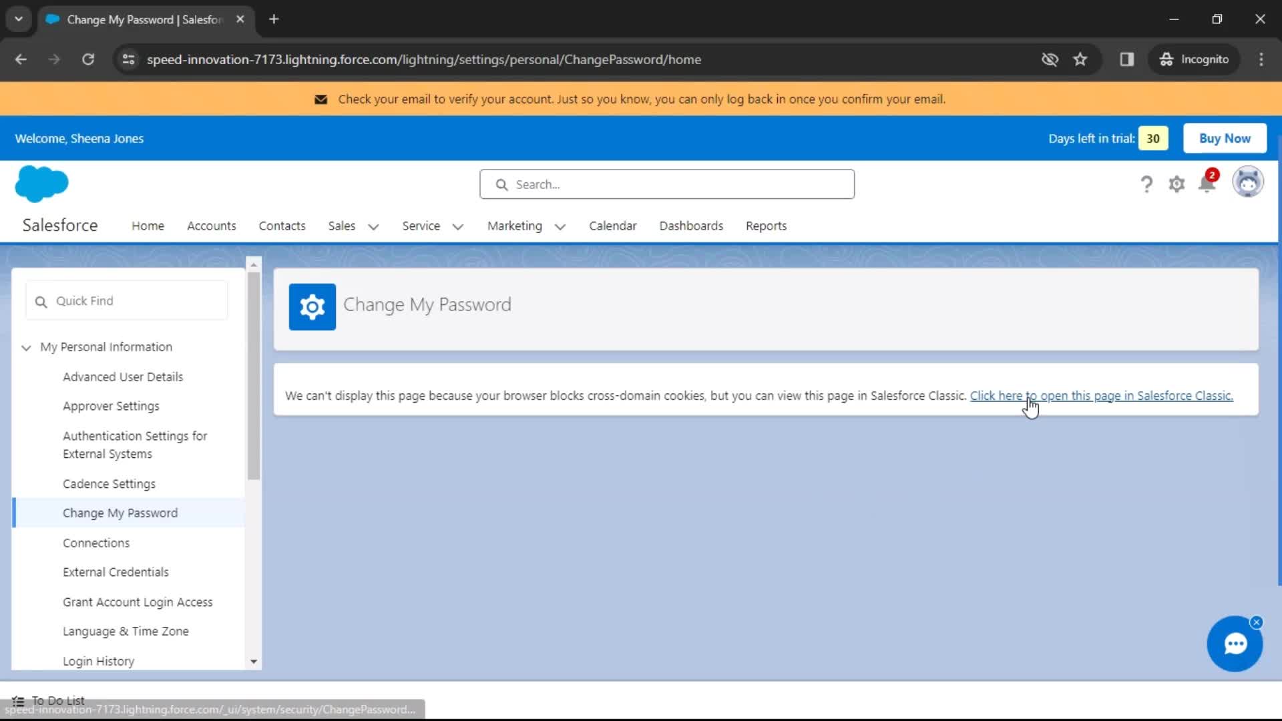Image resolution: width=1282 pixels, height=721 pixels.
Task: Reload the page with refresh icon
Action: tap(88, 59)
